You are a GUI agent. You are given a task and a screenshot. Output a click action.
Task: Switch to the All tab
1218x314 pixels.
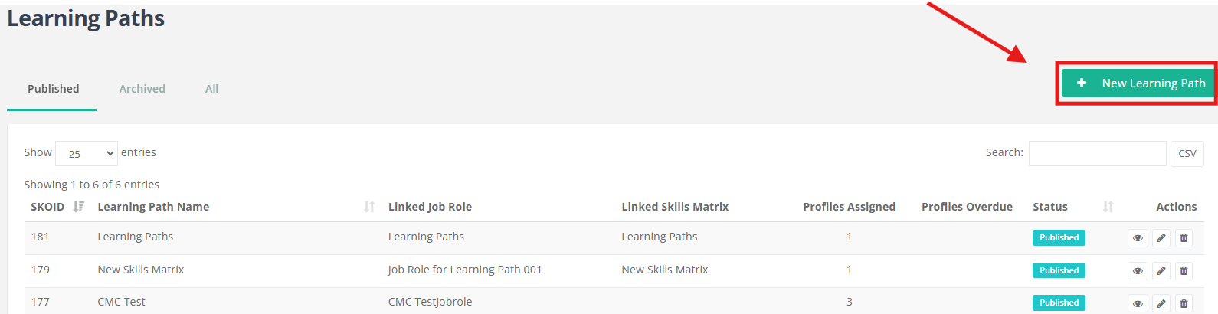pyautogui.click(x=211, y=89)
